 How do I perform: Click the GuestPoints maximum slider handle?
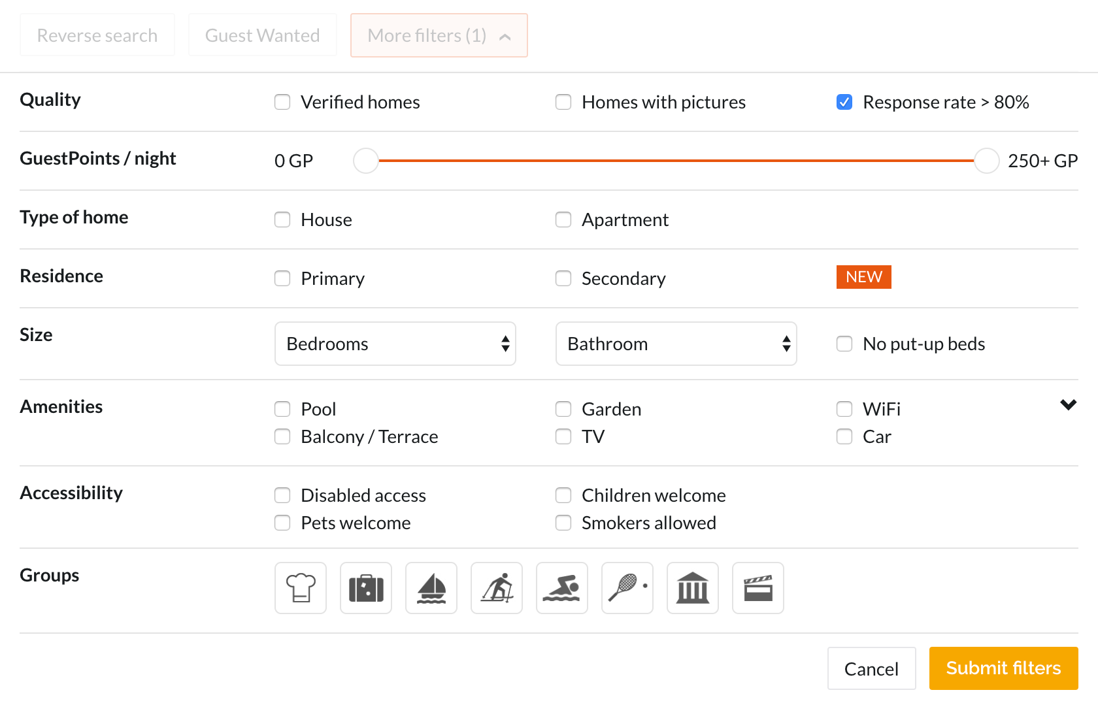pyautogui.click(x=986, y=161)
